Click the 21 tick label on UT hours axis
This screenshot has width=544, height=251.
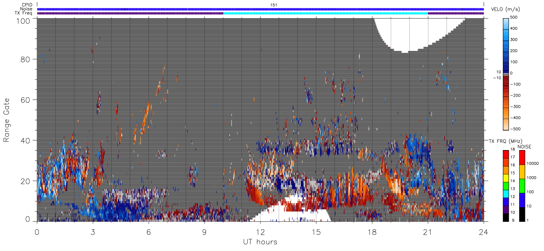click(x=427, y=232)
